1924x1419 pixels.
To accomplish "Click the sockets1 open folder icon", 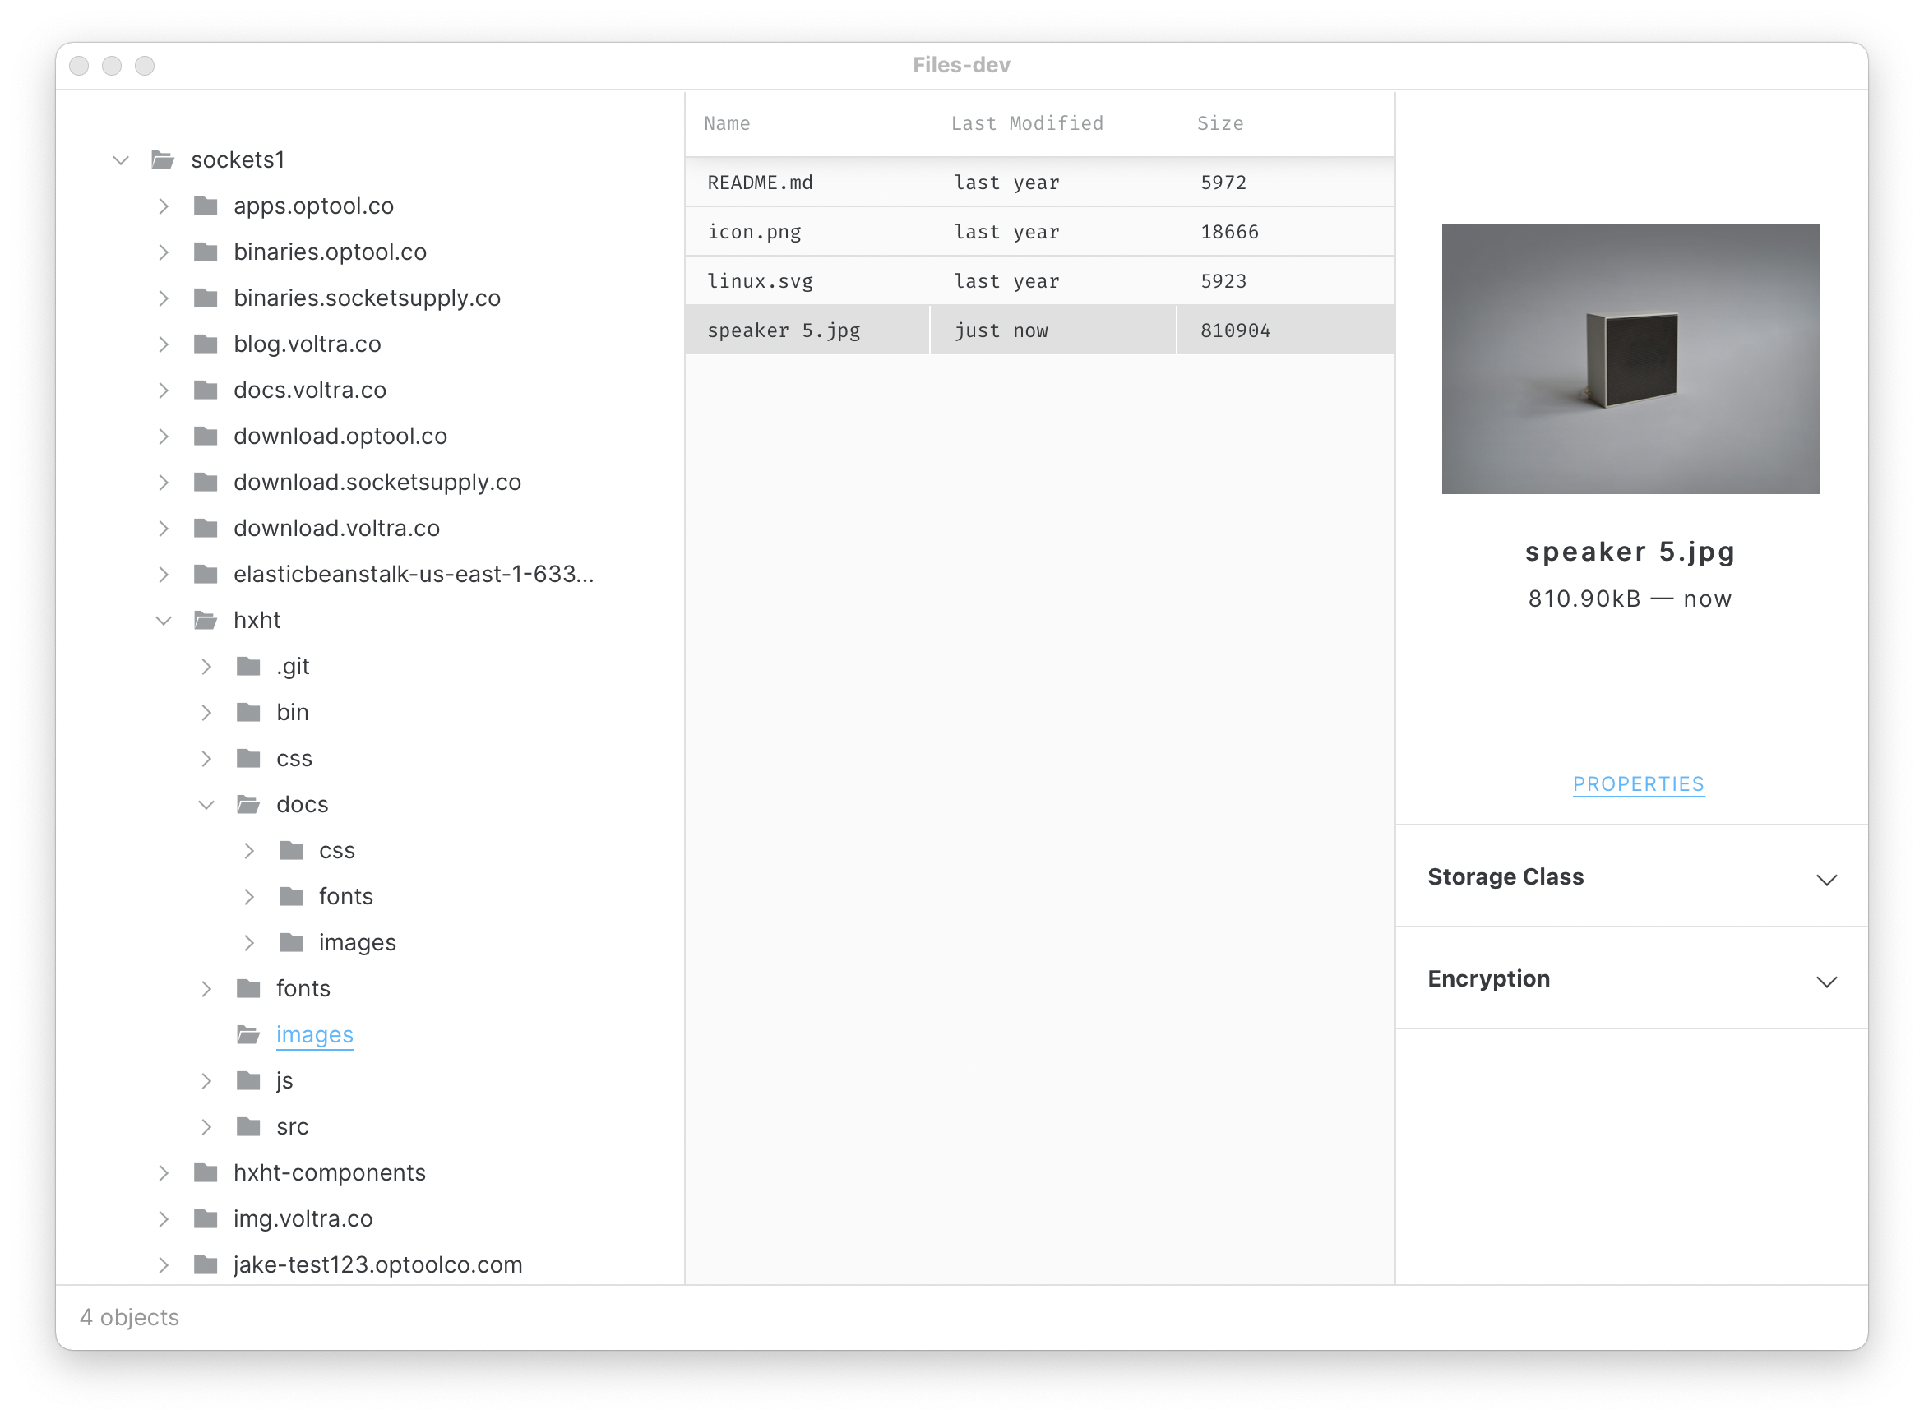I will 163,159.
